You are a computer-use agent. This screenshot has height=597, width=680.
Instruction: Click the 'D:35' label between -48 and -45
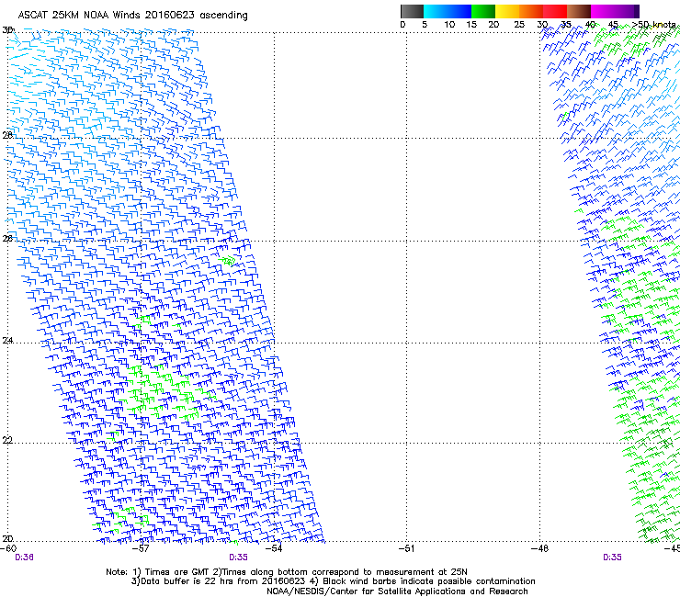(612, 558)
